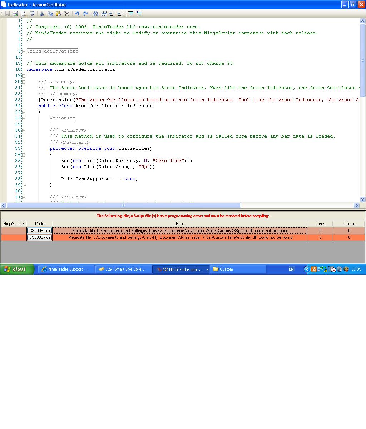This screenshot has width=366, height=429.
Task: Open the Custom folder from the taskbar
Action: click(238, 269)
